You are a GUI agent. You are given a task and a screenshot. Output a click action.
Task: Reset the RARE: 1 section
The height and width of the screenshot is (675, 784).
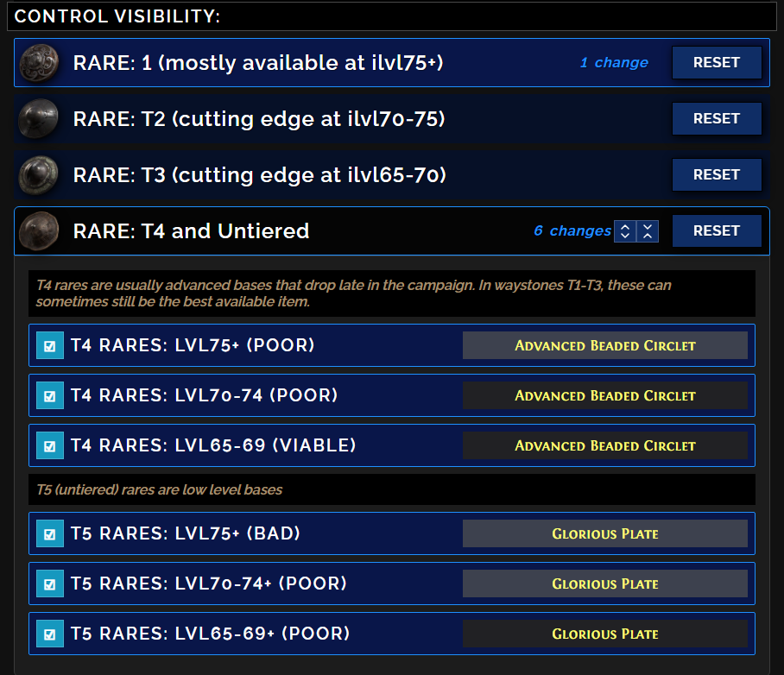coord(716,62)
